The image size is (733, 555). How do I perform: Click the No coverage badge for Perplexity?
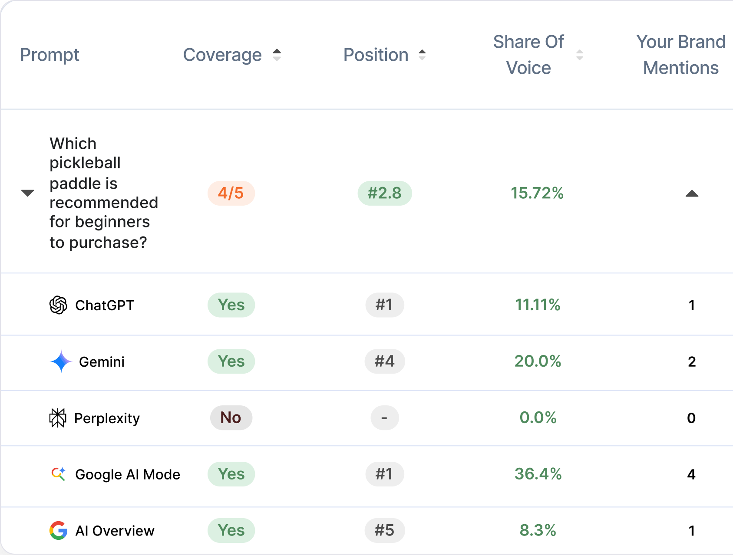tap(231, 418)
